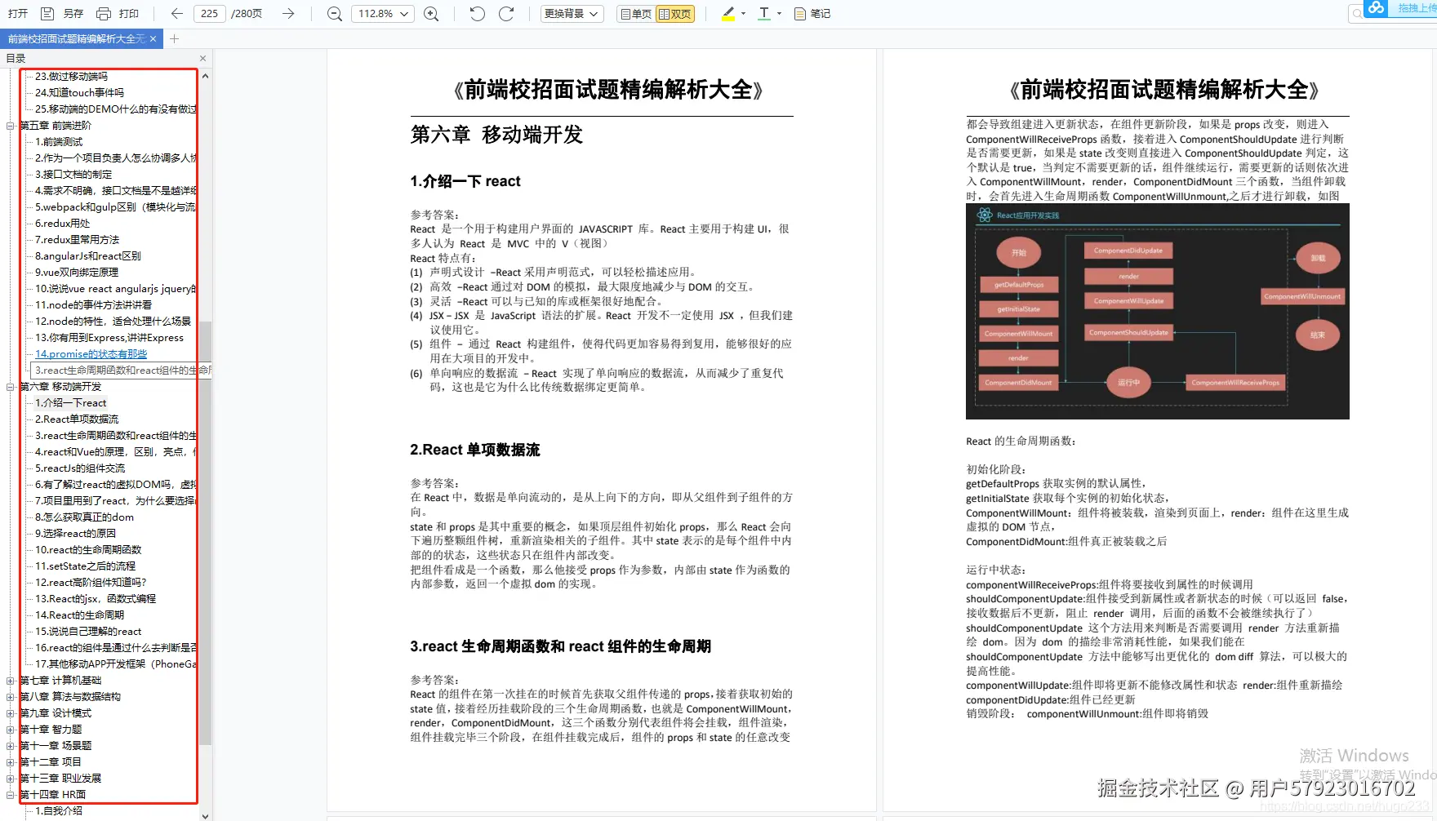Select the text underline tool

(764, 14)
